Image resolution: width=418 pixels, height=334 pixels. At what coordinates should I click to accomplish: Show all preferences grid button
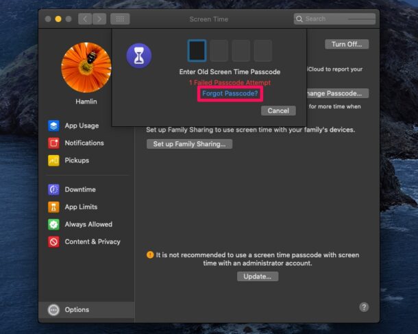[119, 19]
